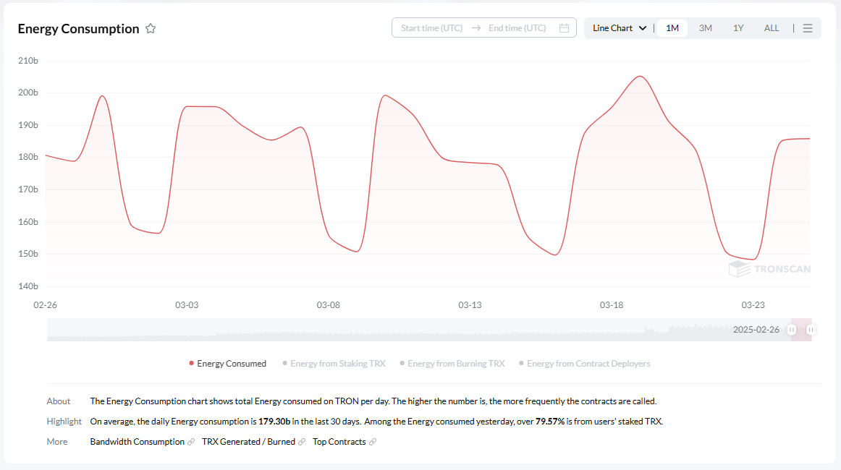Click the link icon beside Top Contracts
Screen dimensions: 841x470
(373, 442)
